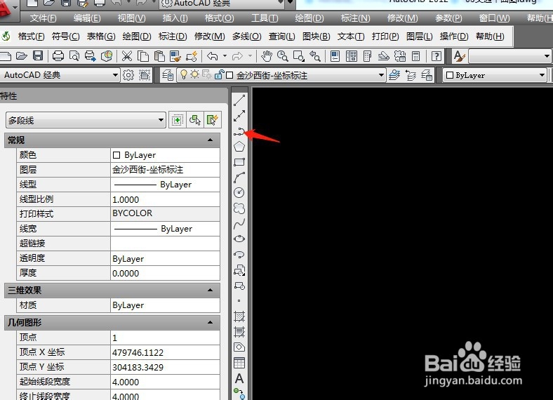Click the Plot print icon
This screenshot has height=400, width=553.
58,56
